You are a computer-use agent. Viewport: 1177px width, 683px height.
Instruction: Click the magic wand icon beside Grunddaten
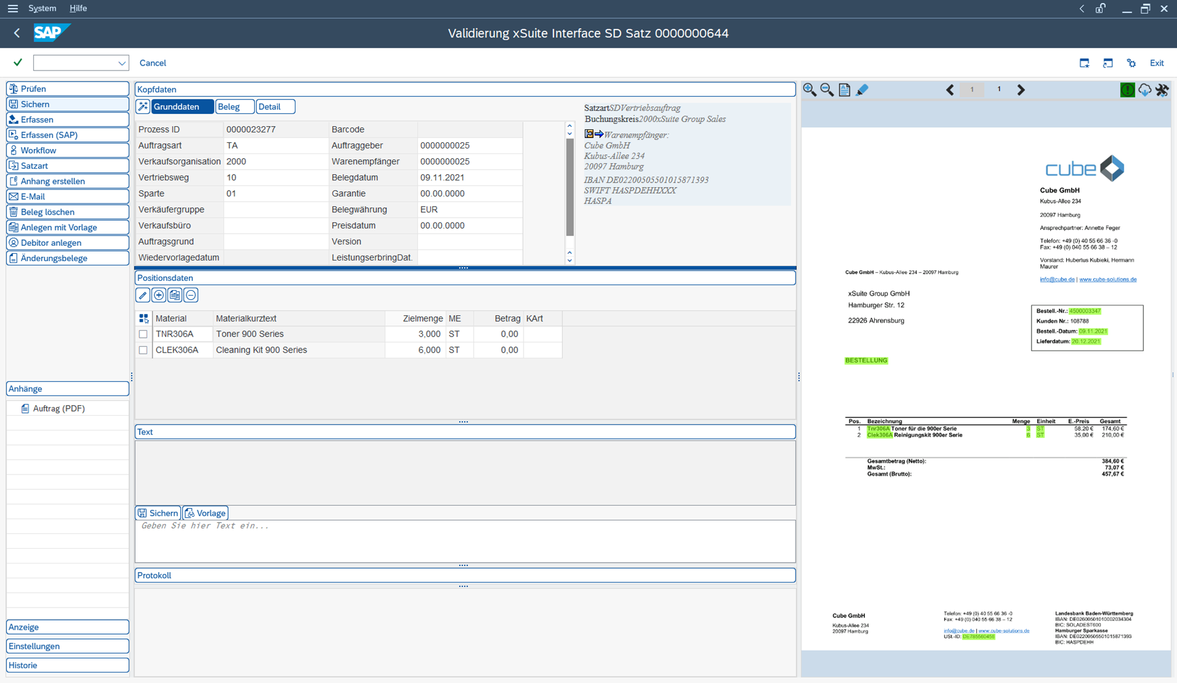click(x=143, y=107)
